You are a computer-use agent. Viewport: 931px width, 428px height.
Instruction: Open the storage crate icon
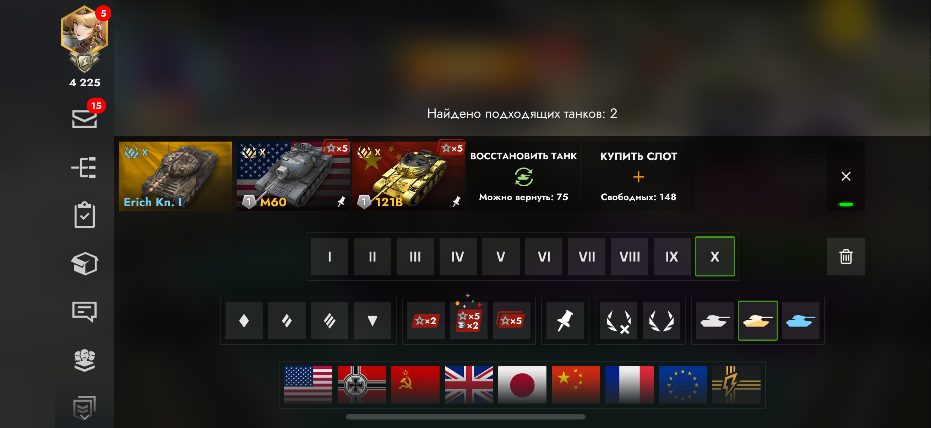pos(85,263)
